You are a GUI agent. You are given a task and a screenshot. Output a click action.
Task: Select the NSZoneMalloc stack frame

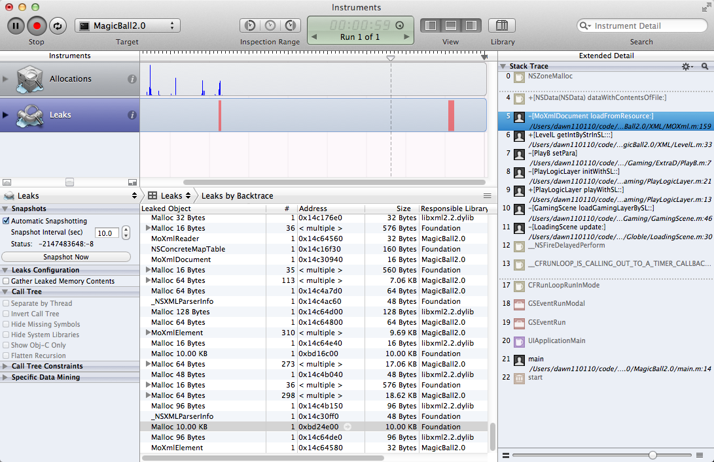[606, 76]
